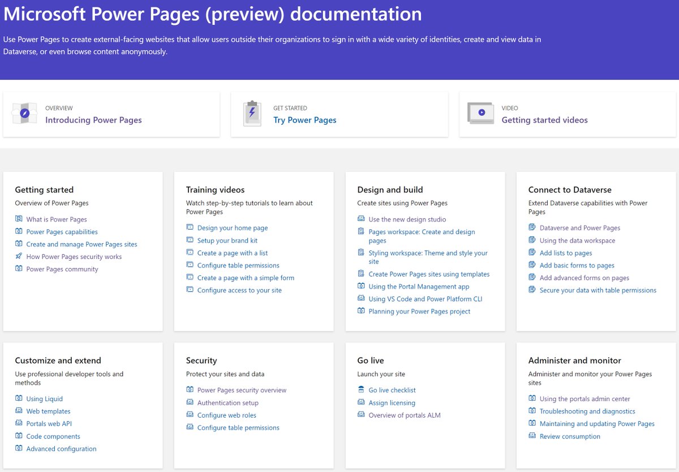Open Add basic forms to pages
The width and height of the screenshot is (679, 472).
577,265
